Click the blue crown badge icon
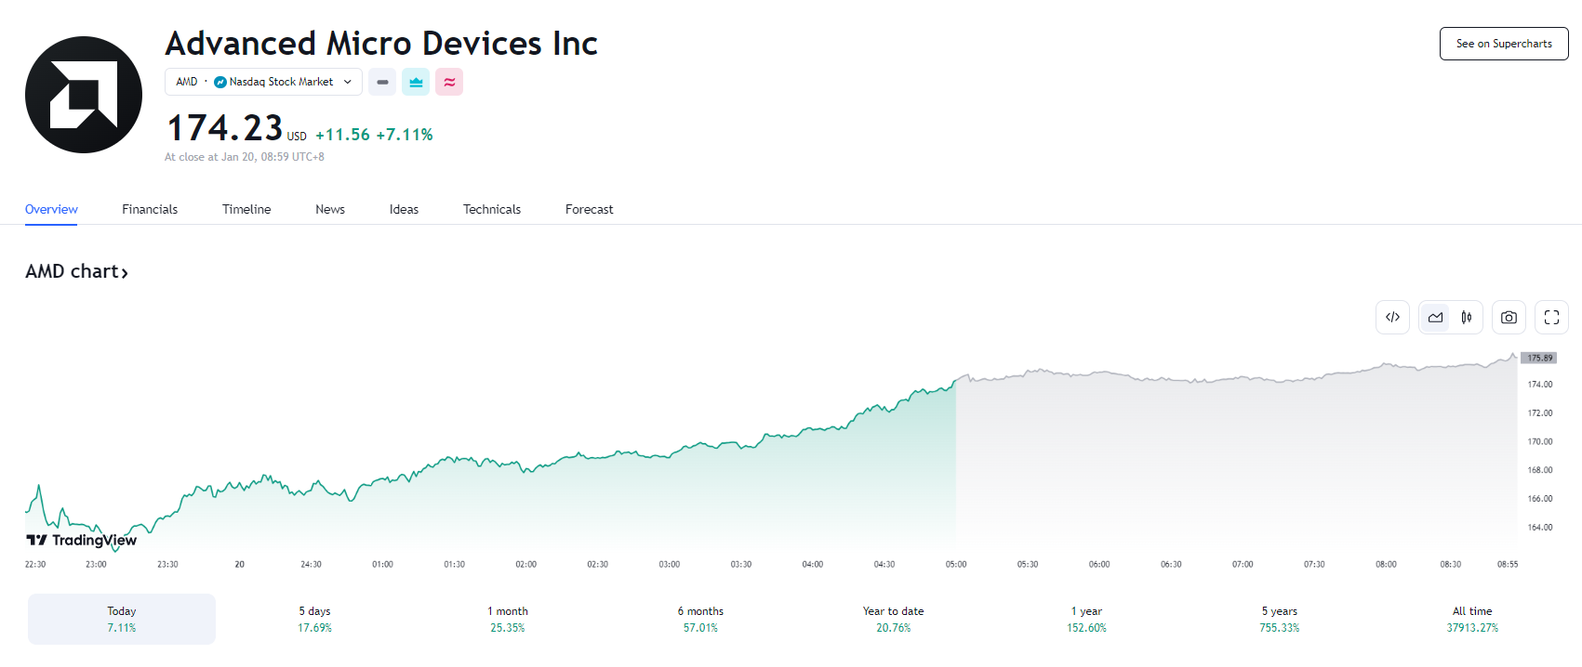 coord(416,82)
